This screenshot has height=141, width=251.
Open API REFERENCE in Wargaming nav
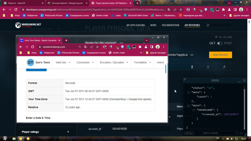pyautogui.click(x=192, y=25)
